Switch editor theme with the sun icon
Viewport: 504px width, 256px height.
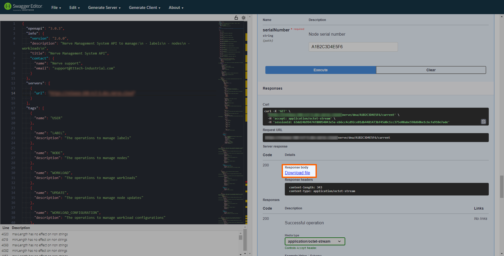[244, 18]
